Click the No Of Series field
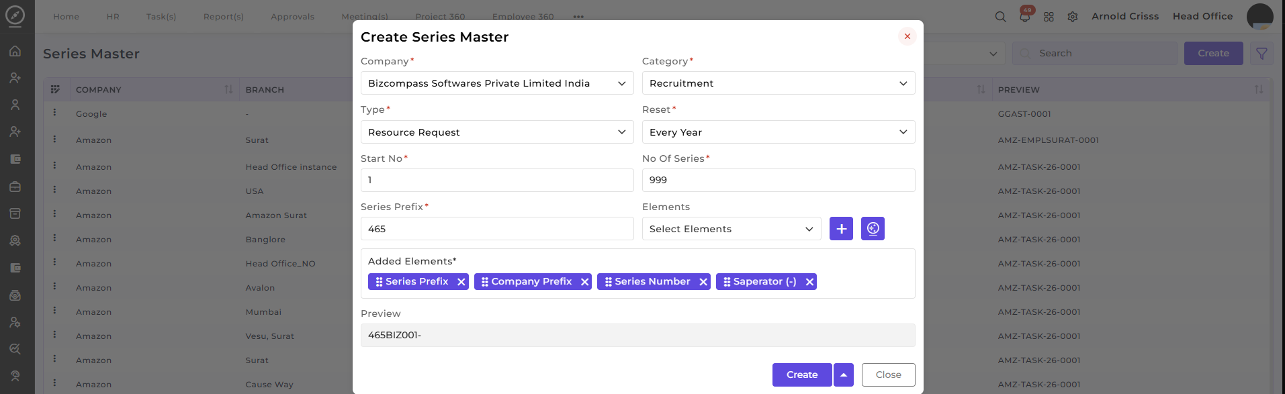 click(x=779, y=180)
